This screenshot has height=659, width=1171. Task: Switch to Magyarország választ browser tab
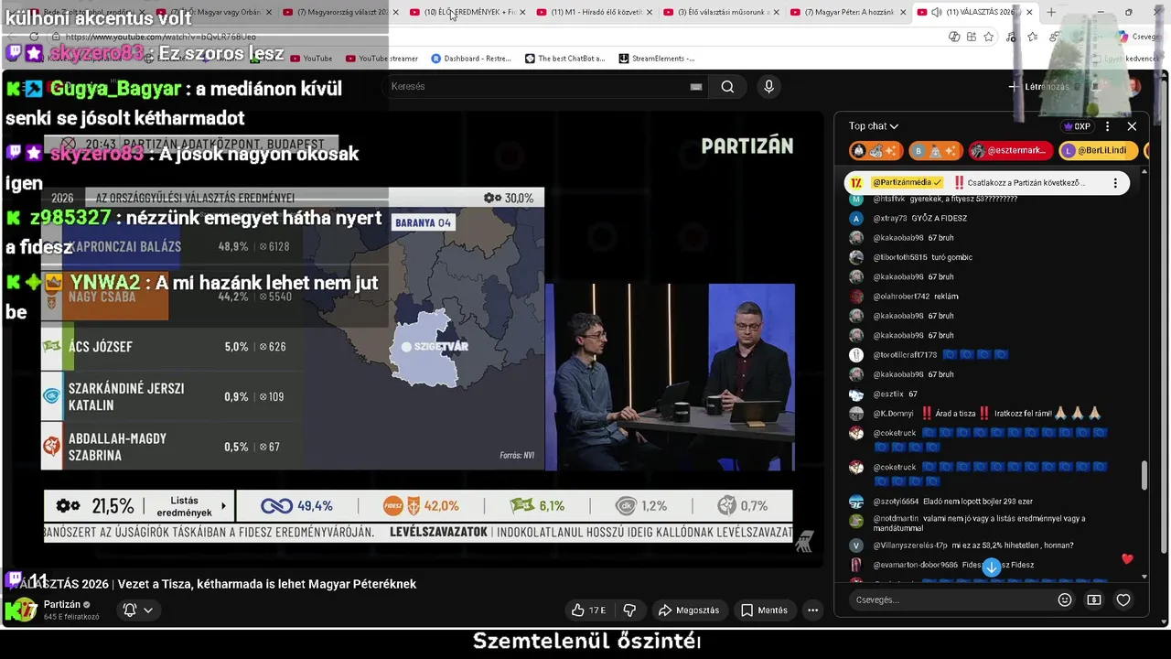339,12
